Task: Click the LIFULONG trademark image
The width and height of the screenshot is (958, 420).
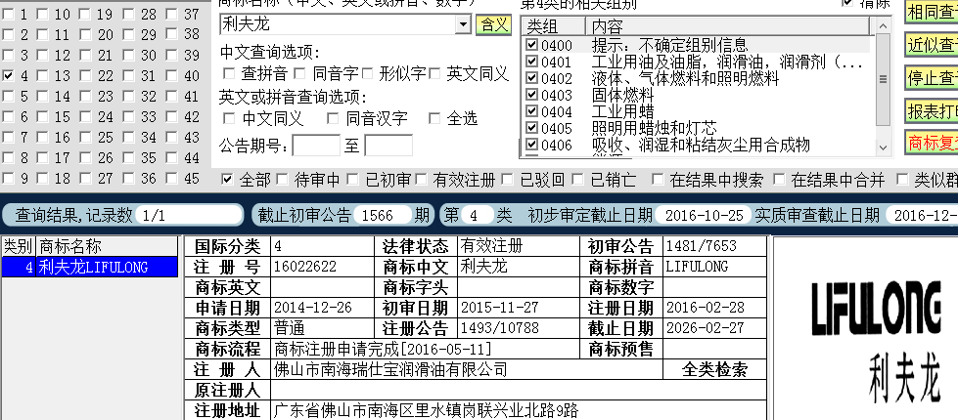Action: tap(876, 311)
